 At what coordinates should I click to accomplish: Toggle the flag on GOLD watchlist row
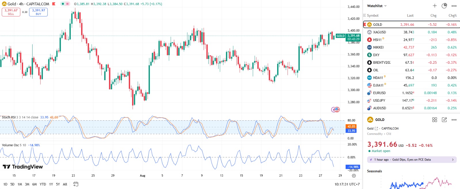[x=365, y=25]
